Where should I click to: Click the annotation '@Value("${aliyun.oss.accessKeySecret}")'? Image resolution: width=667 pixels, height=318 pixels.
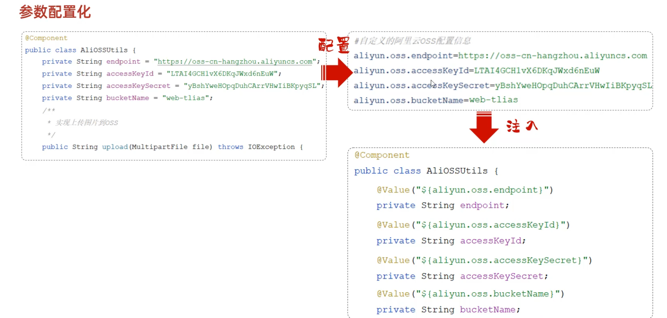pyautogui.click(x=485, y=261)
